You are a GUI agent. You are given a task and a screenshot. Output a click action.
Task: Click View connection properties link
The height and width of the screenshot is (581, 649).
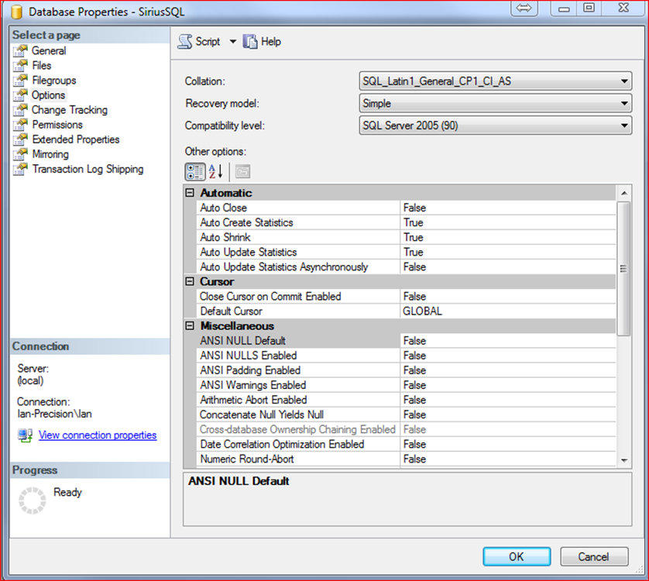click(98, 435)
